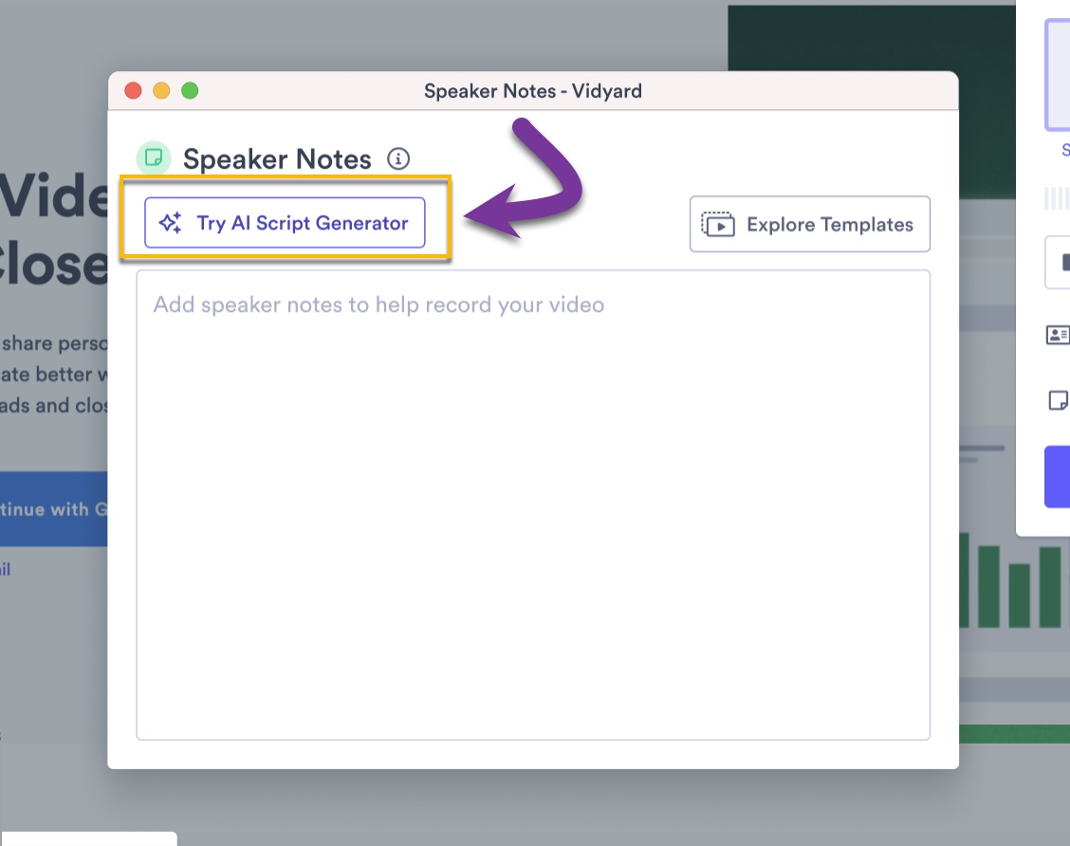Viewport: 1070px width, 846px height.
Task: Click the striped drag handle in right panel
Action: (x=1056, y=198)
